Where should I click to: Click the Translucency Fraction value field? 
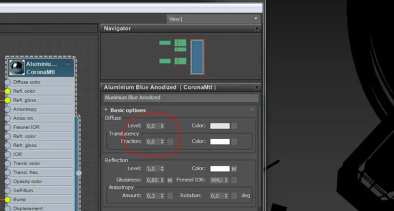click(152, 142)
